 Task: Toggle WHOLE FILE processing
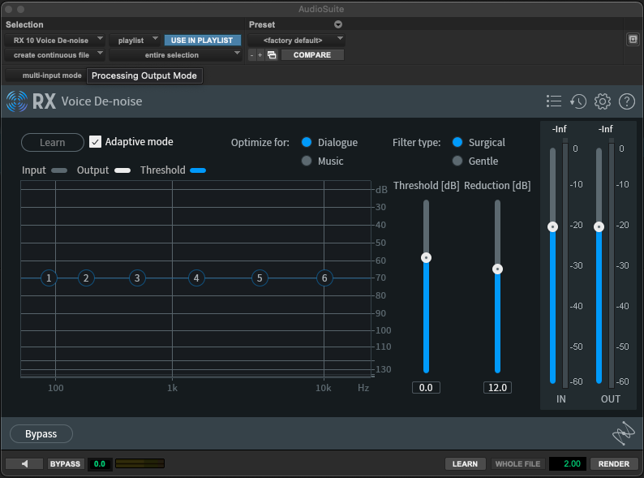coord(517,463)
